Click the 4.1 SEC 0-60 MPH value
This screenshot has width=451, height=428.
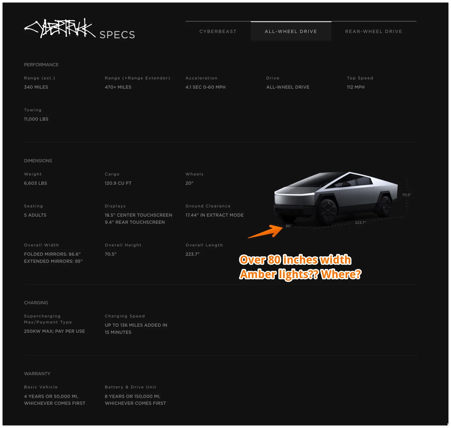205,87
